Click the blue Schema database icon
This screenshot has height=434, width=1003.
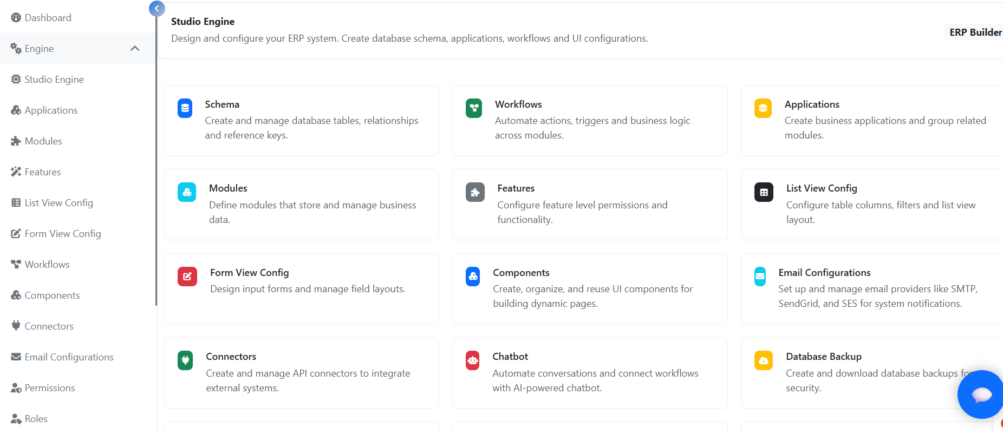(185, 108)
